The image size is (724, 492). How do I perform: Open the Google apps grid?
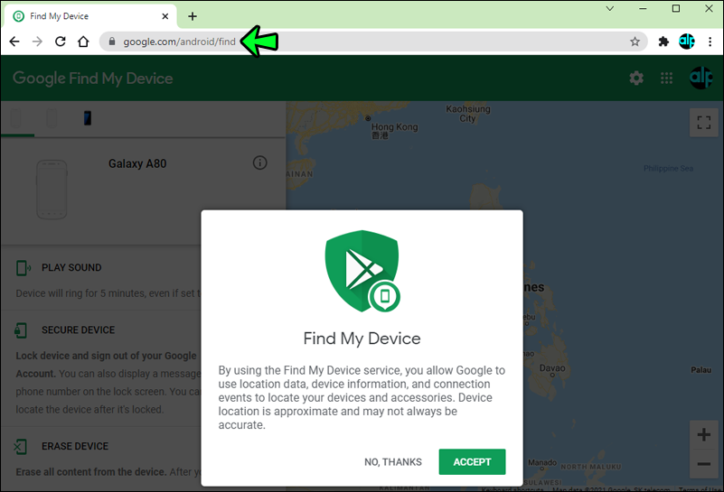point(666,78)
